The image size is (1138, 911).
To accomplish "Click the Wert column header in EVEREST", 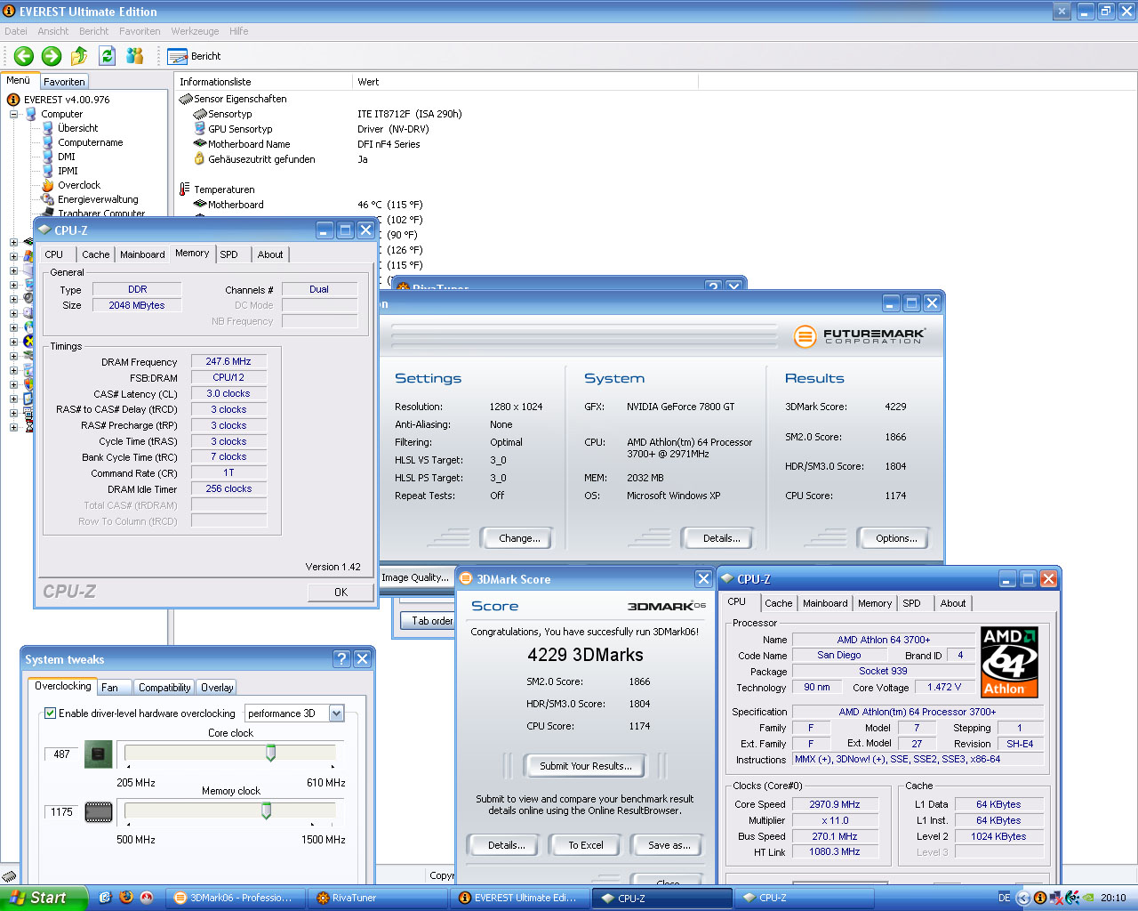I will (x=525, y=82).
